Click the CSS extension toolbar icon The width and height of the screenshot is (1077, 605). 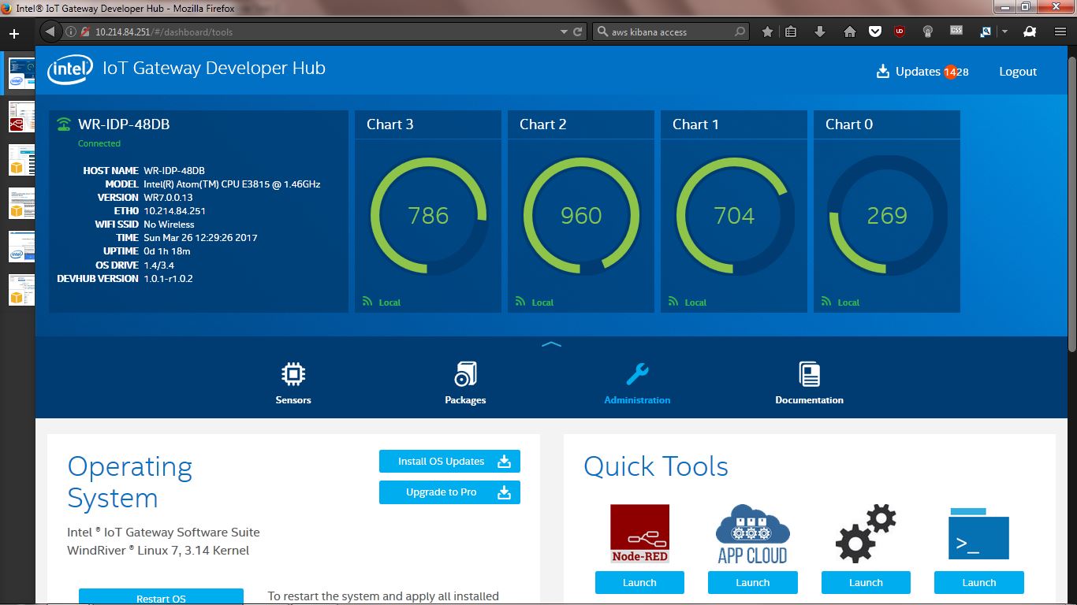pos(956,32)
